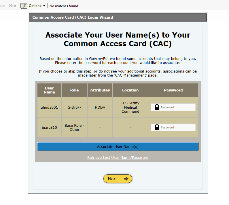
Task: Open Retrieve Lost User Name/Password link
Action: 118,158
